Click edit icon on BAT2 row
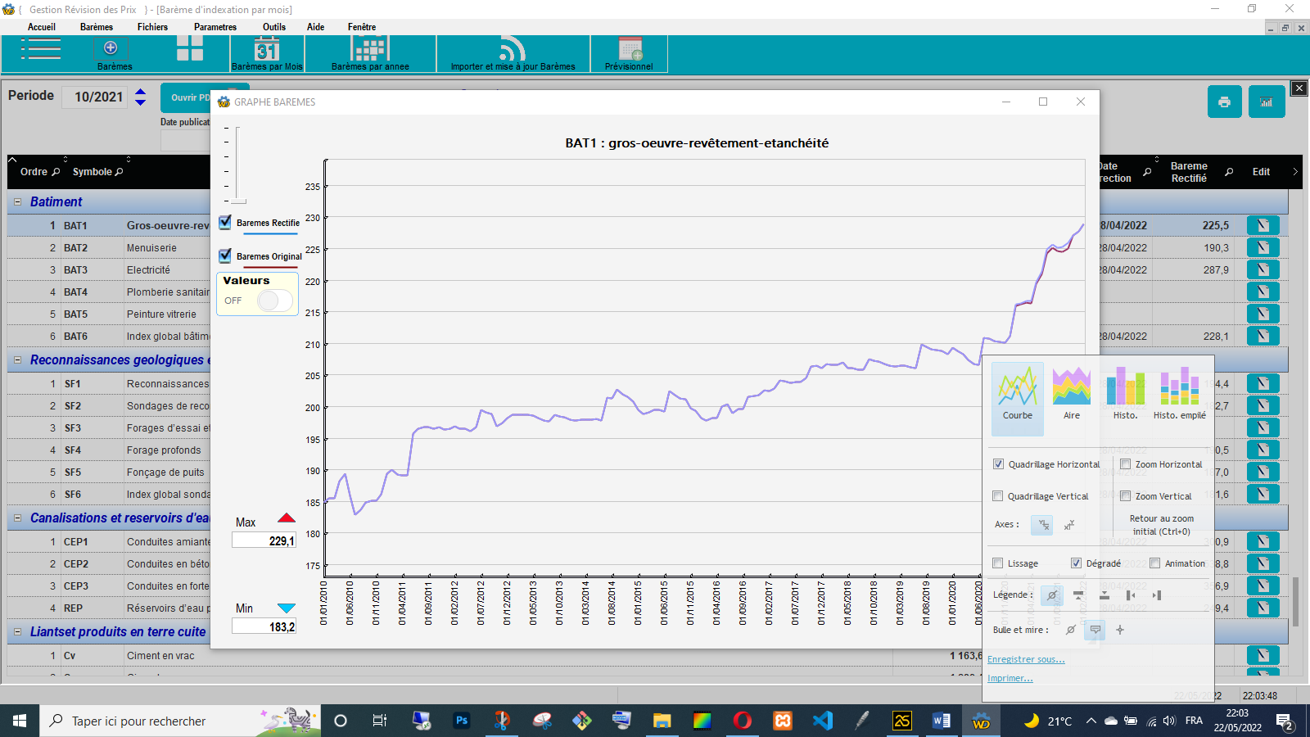Image resolution: width=1310 pixels, height=737 pixels. [x=1263, y=247]
